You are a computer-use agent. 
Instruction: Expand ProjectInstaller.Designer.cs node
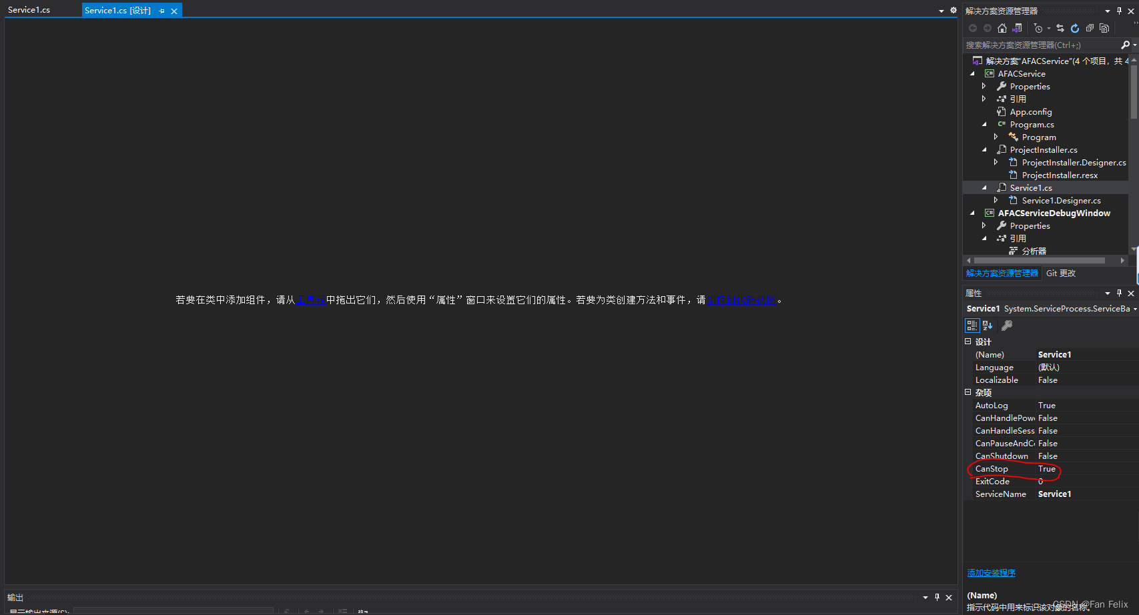pos(996,162)
